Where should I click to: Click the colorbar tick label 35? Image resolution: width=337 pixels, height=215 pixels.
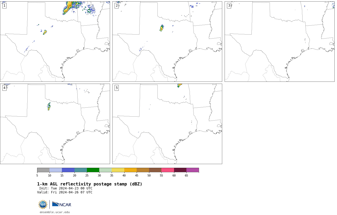[112, 175]
